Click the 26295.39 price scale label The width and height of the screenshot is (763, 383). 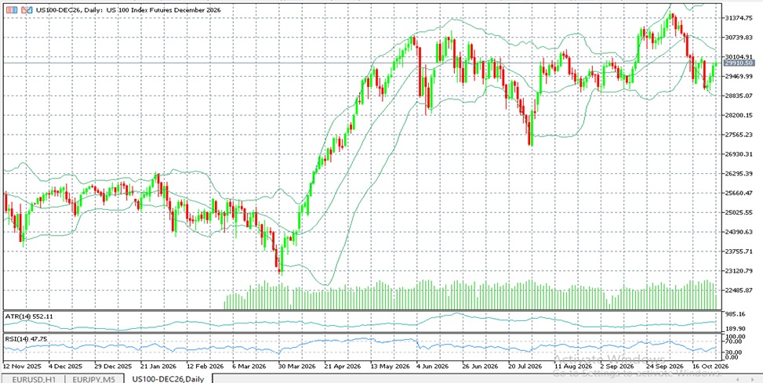pos(739,174)
